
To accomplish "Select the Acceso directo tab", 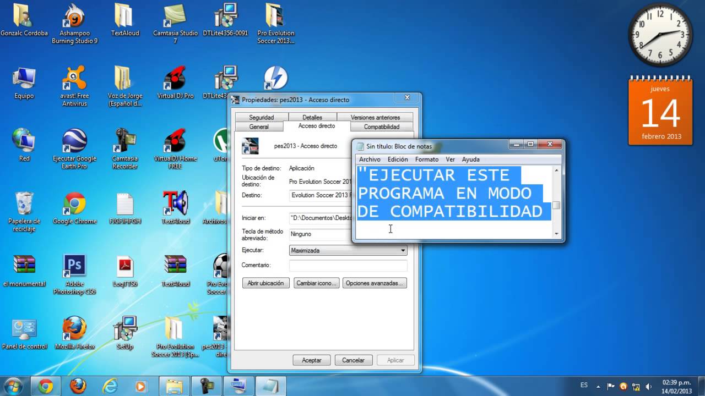I will point(317,126).
